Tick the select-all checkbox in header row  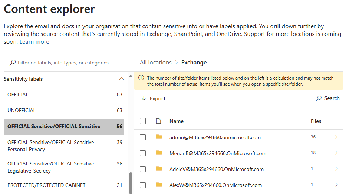[x=143, y=121]
